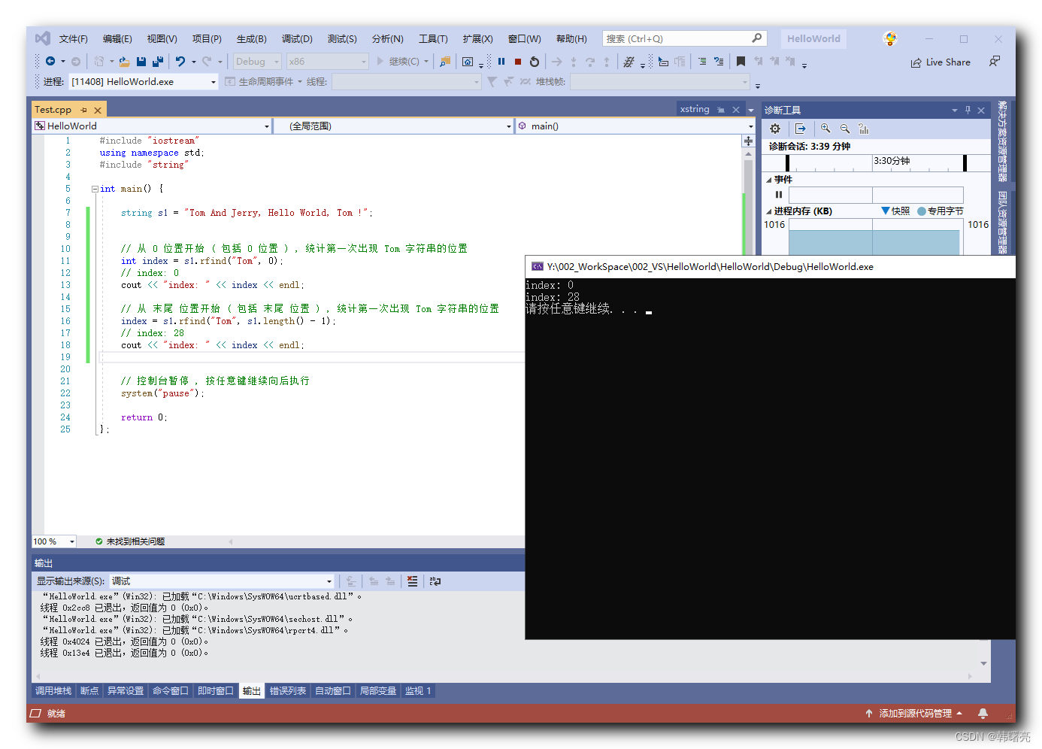The image size is (1042, 749).
Task: Save the file with single floppy icon
Action: click(141, 62)
